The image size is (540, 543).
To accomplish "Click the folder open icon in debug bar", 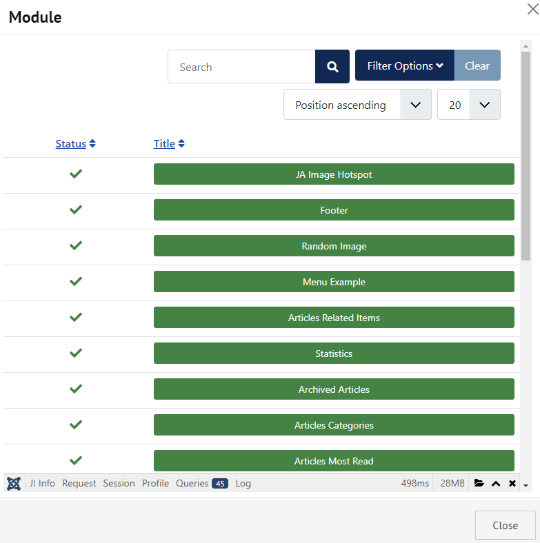I will [479, 484].
